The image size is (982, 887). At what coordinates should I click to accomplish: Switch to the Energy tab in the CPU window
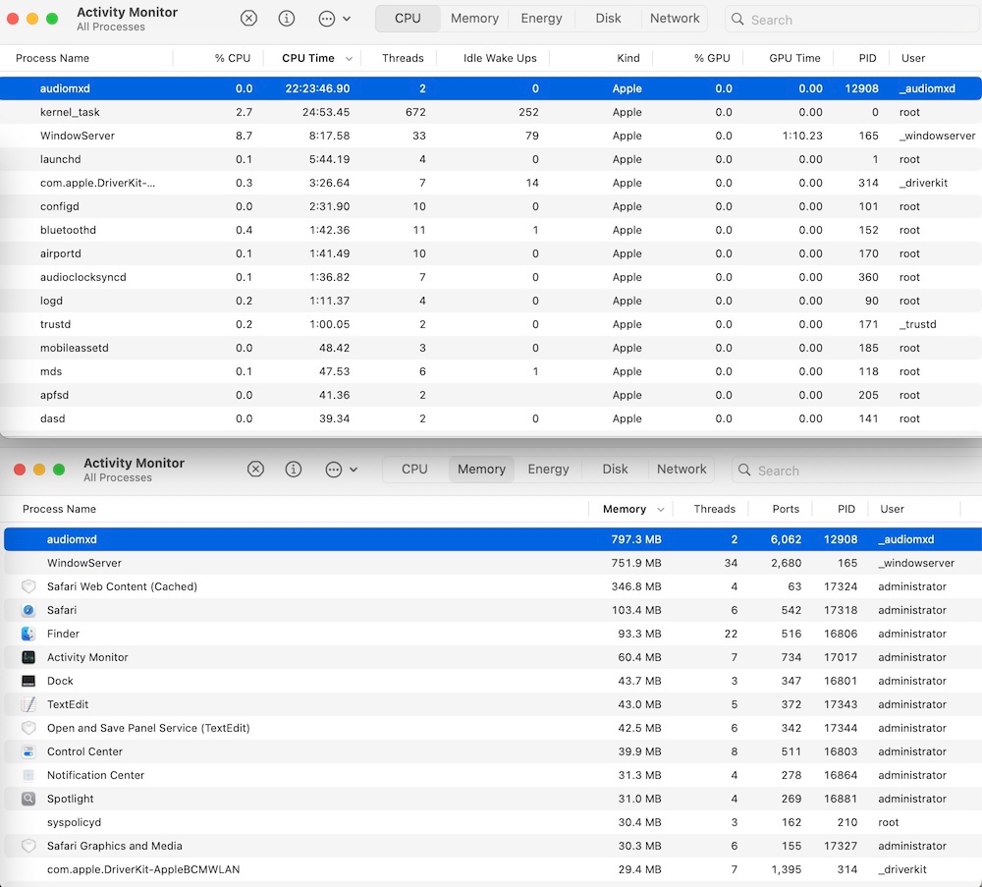[542, 19]
